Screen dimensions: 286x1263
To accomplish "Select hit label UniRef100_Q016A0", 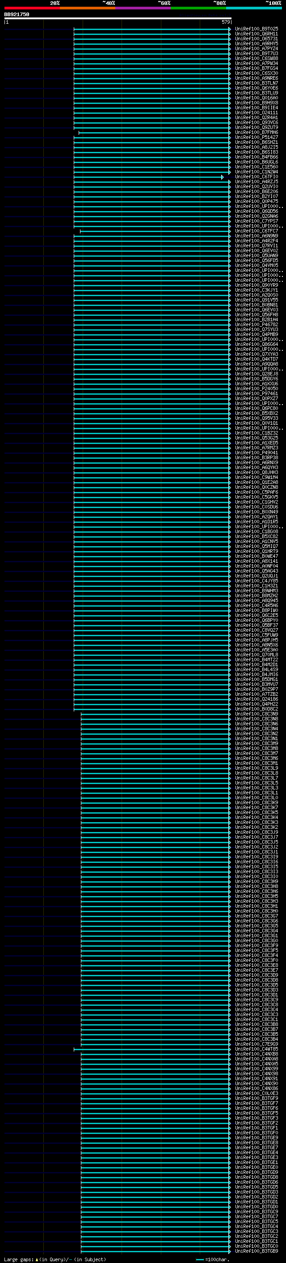I will 257,98.
